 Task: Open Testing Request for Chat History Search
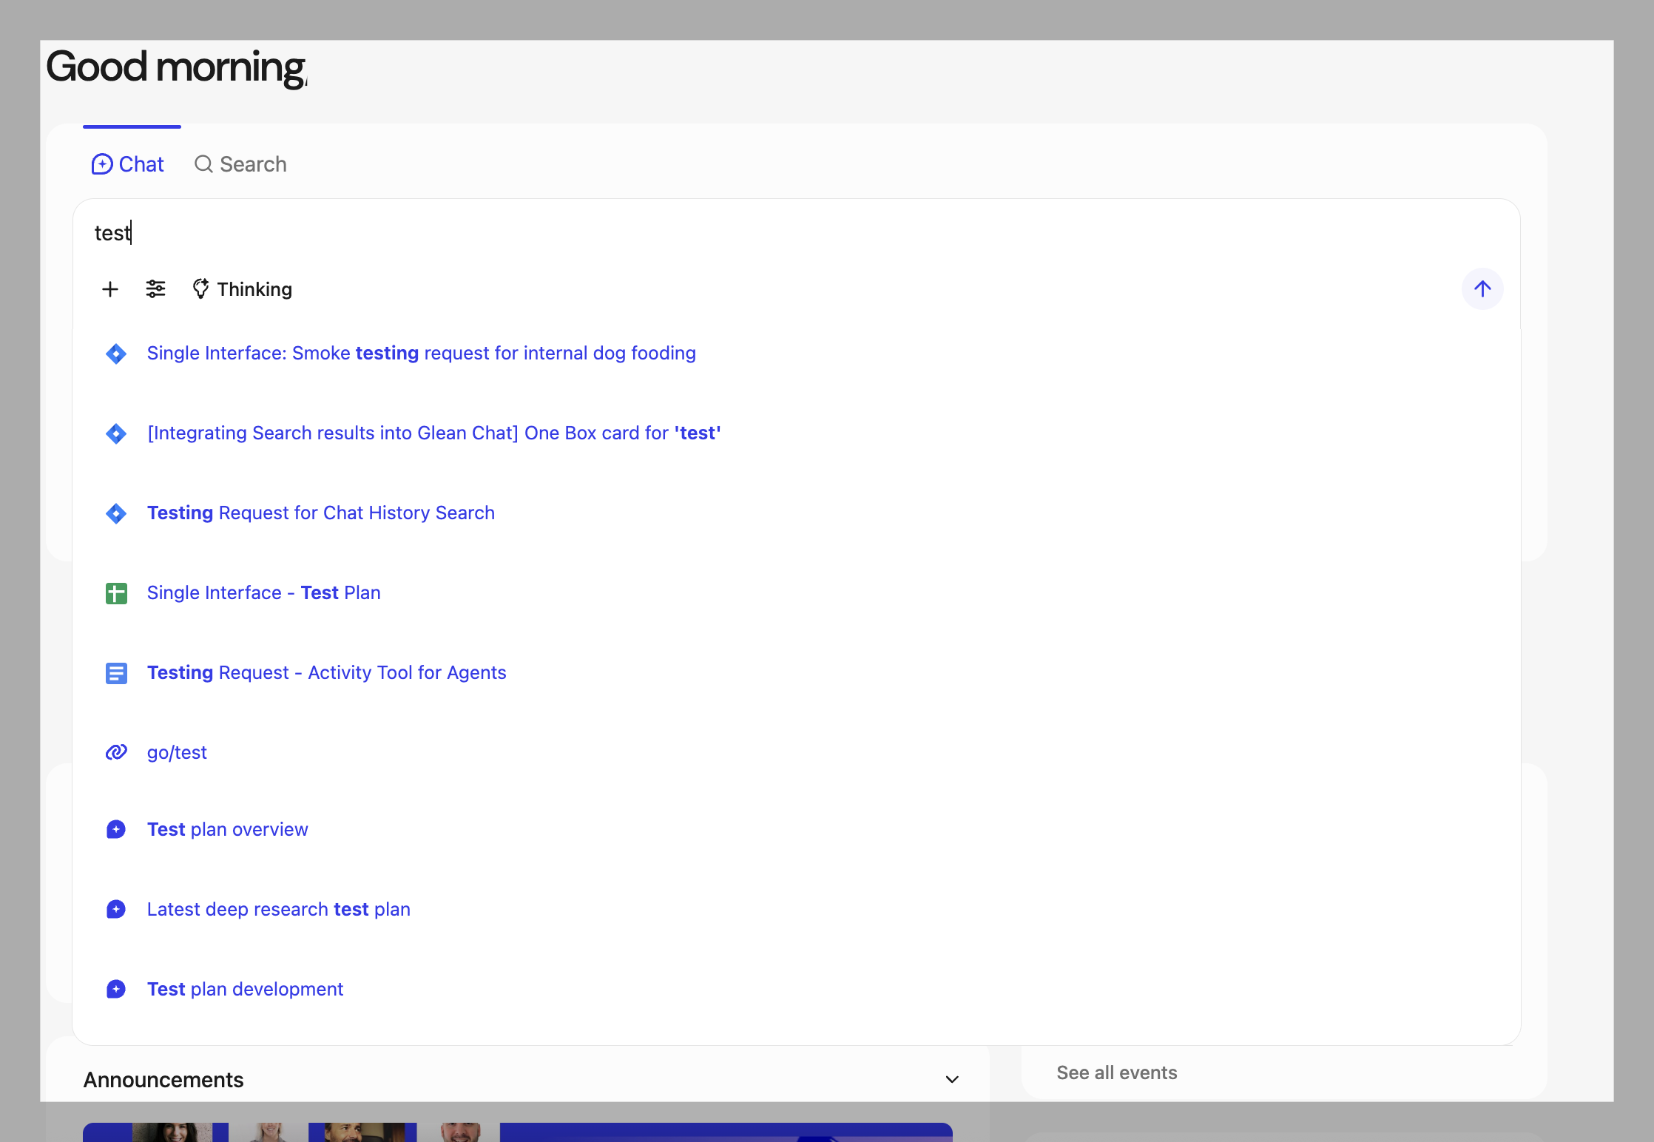coord(320,513)
